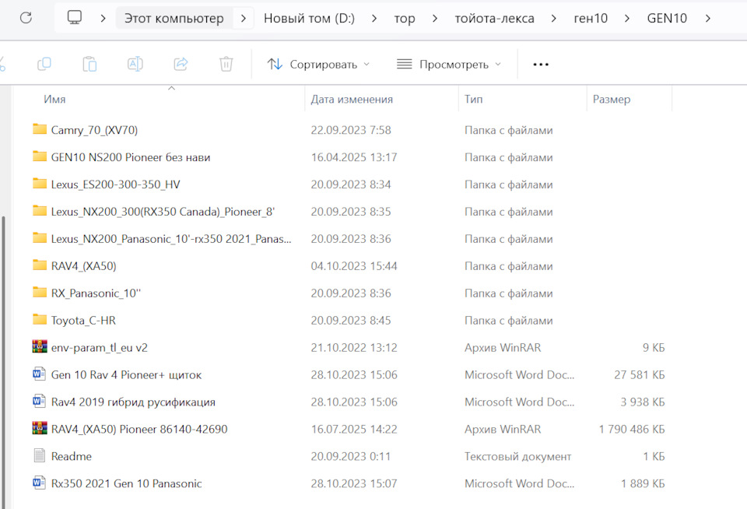
Task: Click date '16.04.2025 13:17'
Action: coord(354,157)
